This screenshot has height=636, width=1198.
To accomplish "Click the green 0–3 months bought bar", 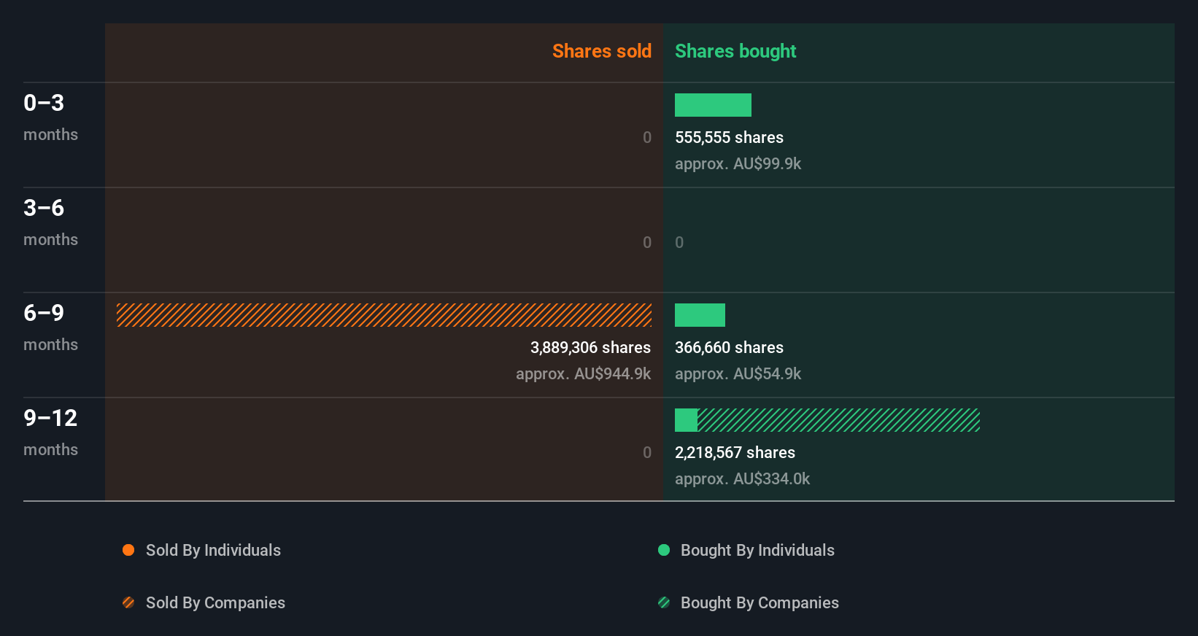I will (x=713, y=105).
